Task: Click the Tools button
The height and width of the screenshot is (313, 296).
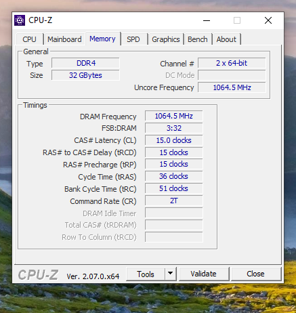Action: 146,274
